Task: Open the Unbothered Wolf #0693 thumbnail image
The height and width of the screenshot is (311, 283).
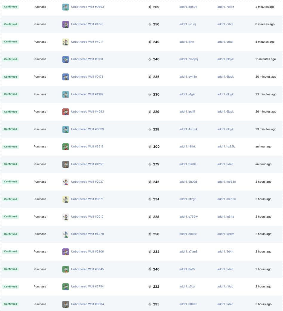Action: (65, 7)
